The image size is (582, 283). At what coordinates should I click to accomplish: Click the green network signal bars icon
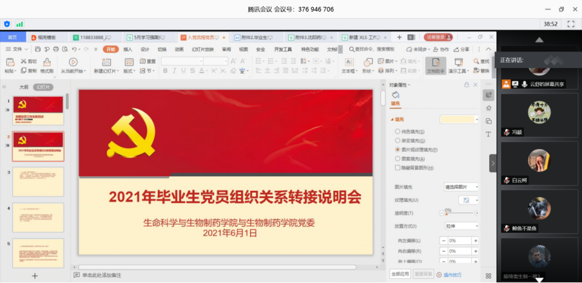19,24
